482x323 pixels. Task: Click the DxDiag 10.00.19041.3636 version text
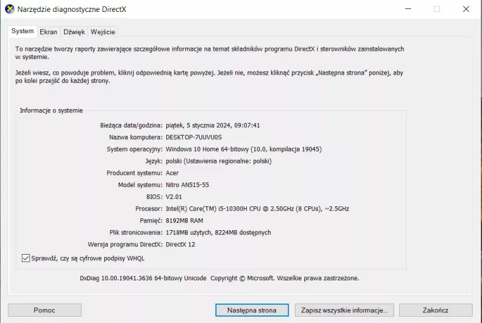[143, 278]
